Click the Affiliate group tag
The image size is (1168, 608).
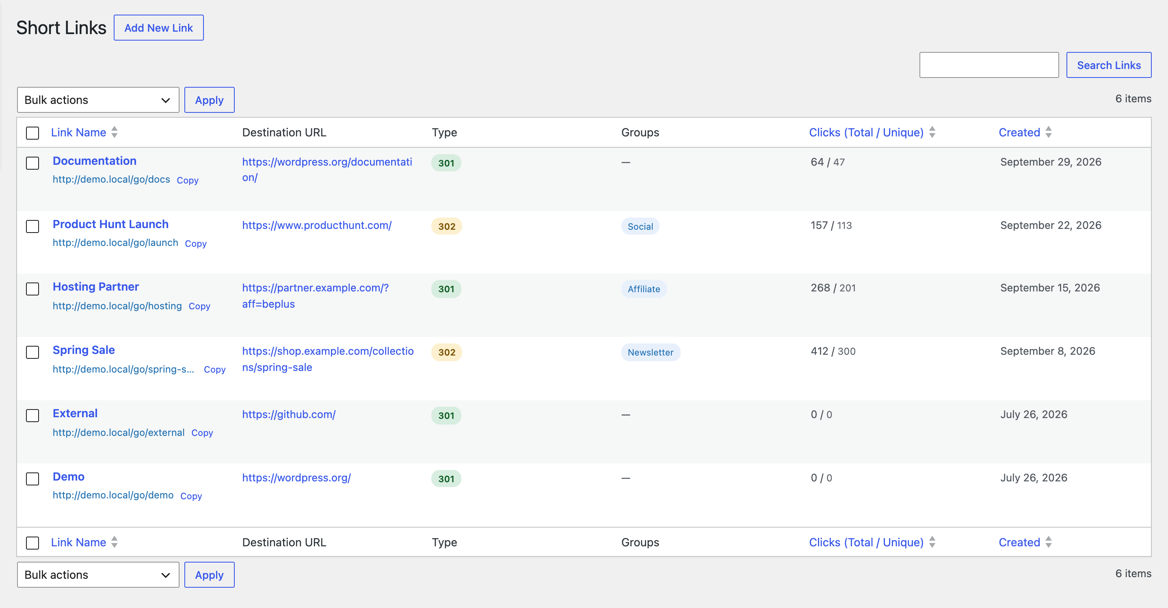coord(643,289)
